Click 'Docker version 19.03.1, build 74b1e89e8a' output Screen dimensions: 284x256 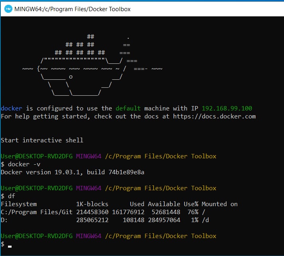click(x=73, y=172)
